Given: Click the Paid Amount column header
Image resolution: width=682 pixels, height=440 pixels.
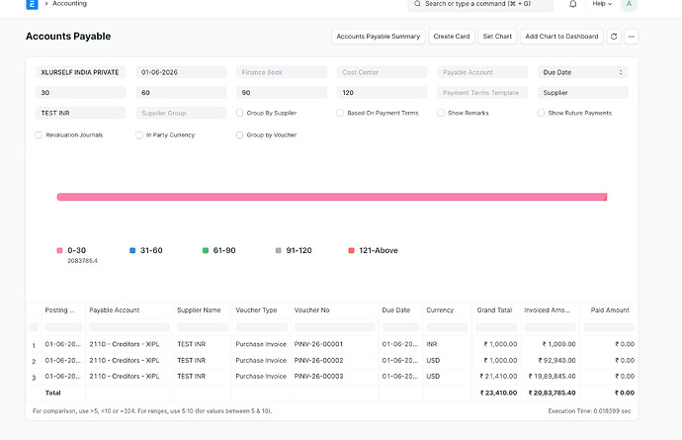Looking at the screenshot, I should pyautogui.click(x=609, y=310).
